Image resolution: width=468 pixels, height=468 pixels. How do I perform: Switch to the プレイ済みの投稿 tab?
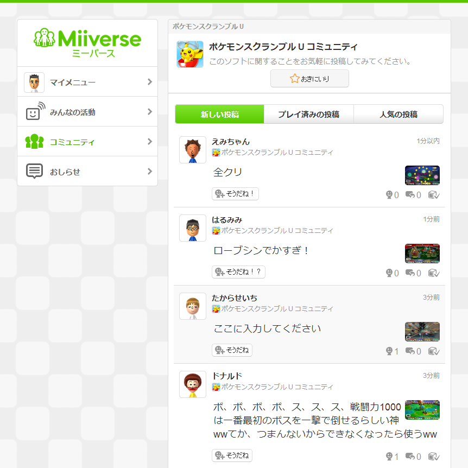(x=308, y=115)
